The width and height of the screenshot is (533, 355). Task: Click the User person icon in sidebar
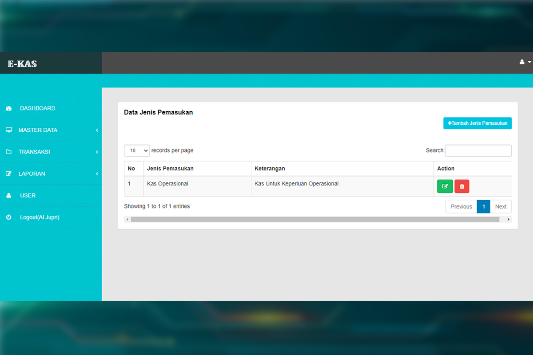click(9, 196)
